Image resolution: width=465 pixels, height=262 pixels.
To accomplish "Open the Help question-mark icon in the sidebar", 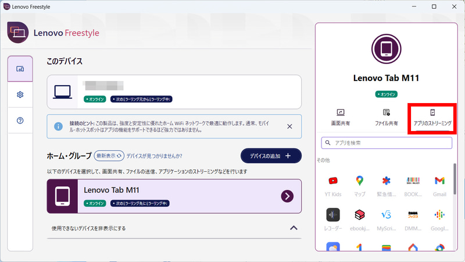I will point(20,121).
